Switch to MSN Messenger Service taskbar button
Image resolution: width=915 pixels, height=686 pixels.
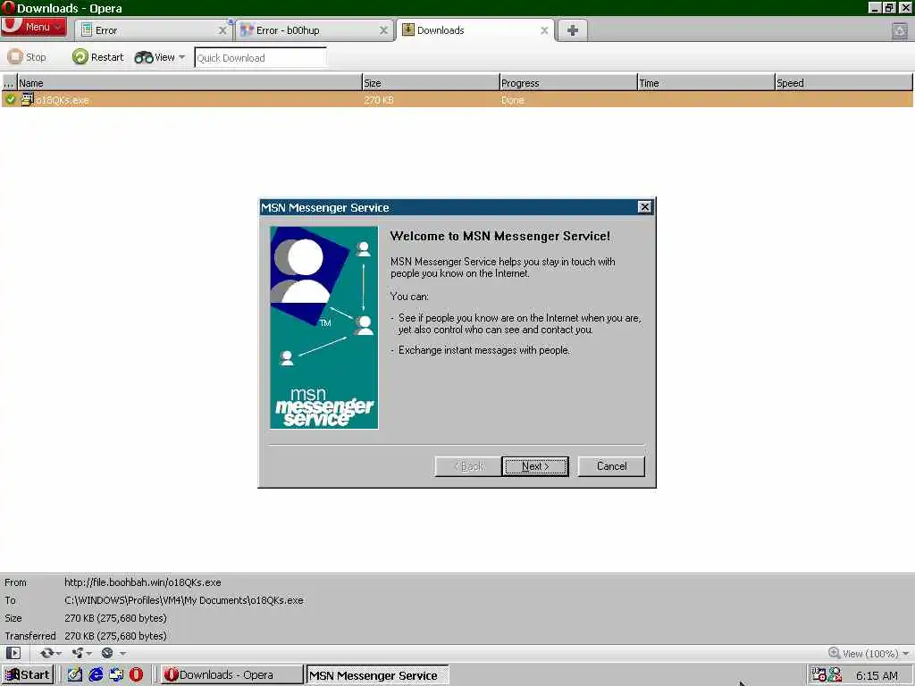click(x=377, y=675)
